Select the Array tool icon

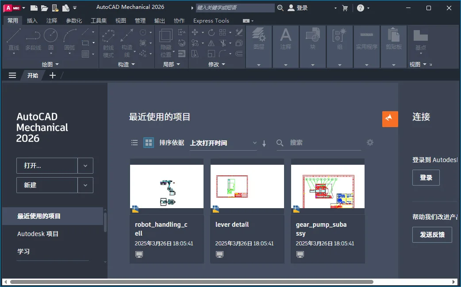pyautogui.click(x=223, y=32)
